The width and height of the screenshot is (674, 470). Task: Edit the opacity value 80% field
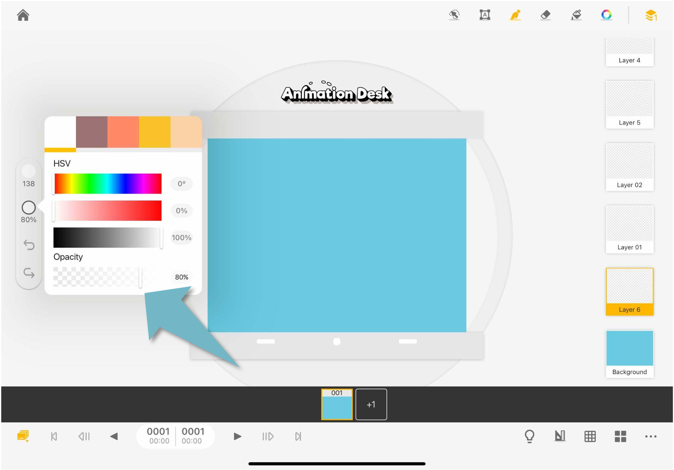click(181, 277)
